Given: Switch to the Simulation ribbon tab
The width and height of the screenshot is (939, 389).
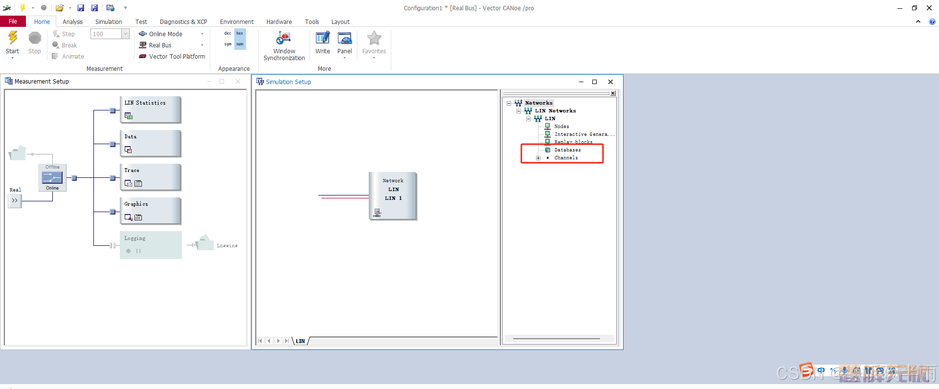Looking at the screenshot, I should (x=109, y=22).
